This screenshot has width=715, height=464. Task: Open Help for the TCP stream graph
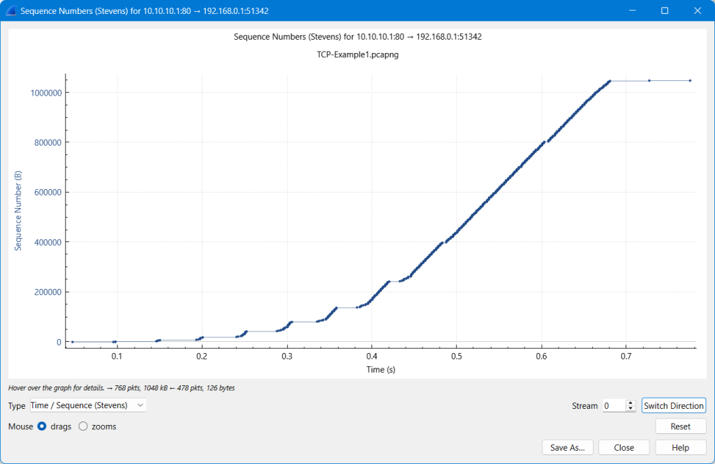680,447
